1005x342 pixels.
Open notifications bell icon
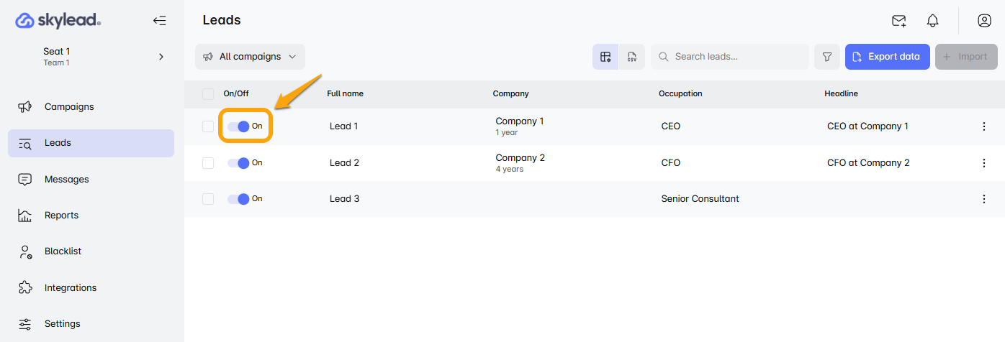(x=932, y=21)
